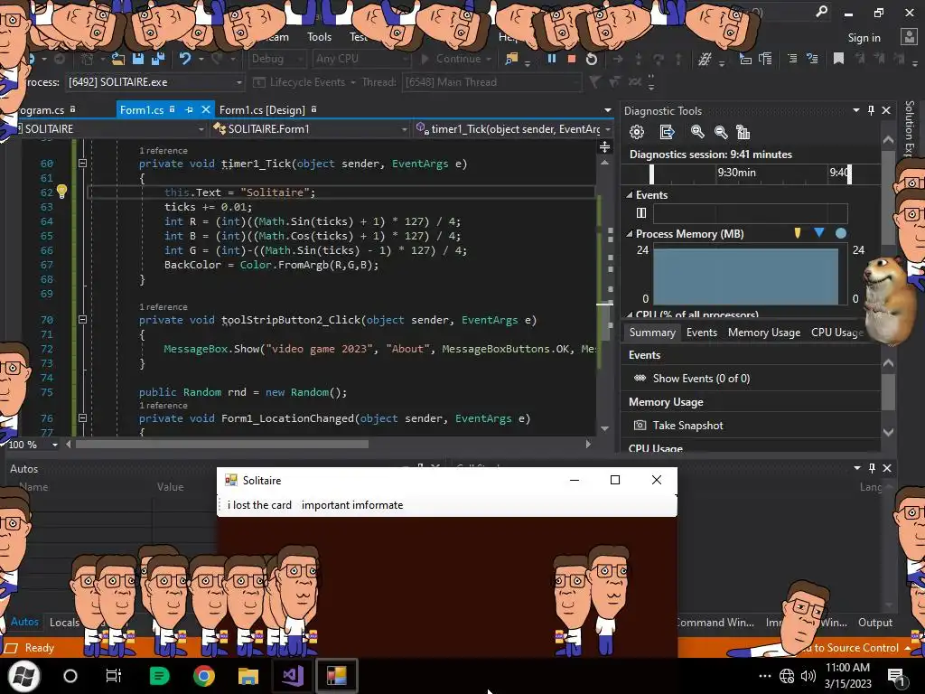Click 'important imformate' in Solitaire window

(352, 505)
